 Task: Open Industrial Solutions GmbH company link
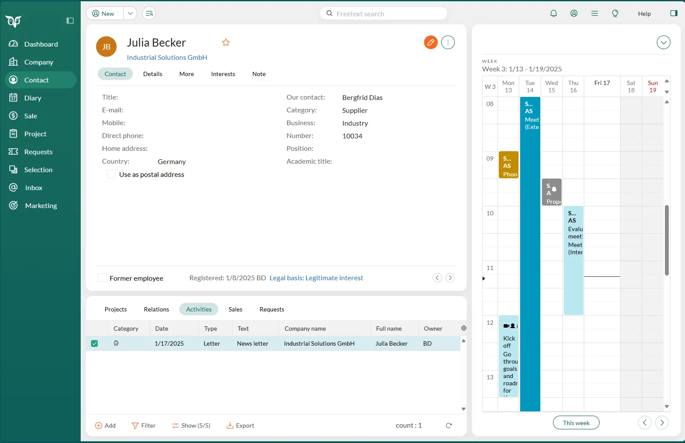click(167, 57)
